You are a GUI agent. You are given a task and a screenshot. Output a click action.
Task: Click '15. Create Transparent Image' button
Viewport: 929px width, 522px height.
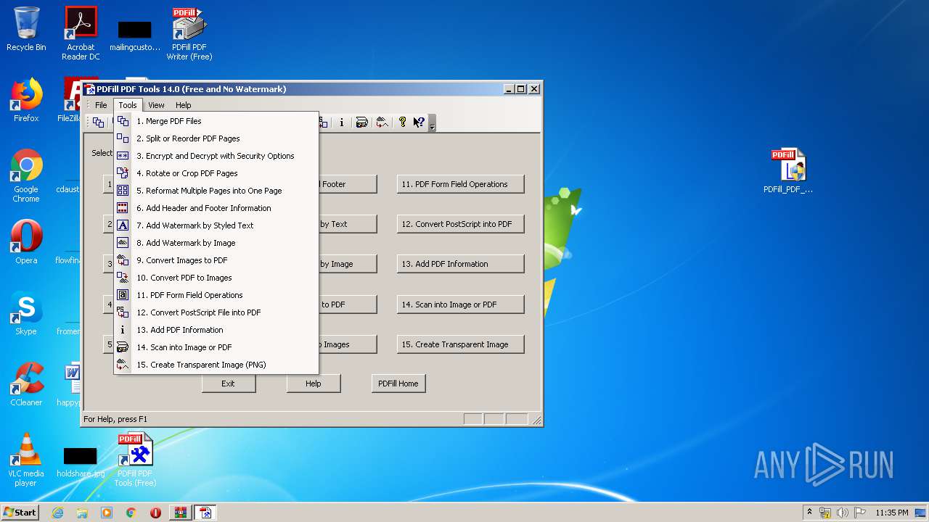click(x=460, y=344)
